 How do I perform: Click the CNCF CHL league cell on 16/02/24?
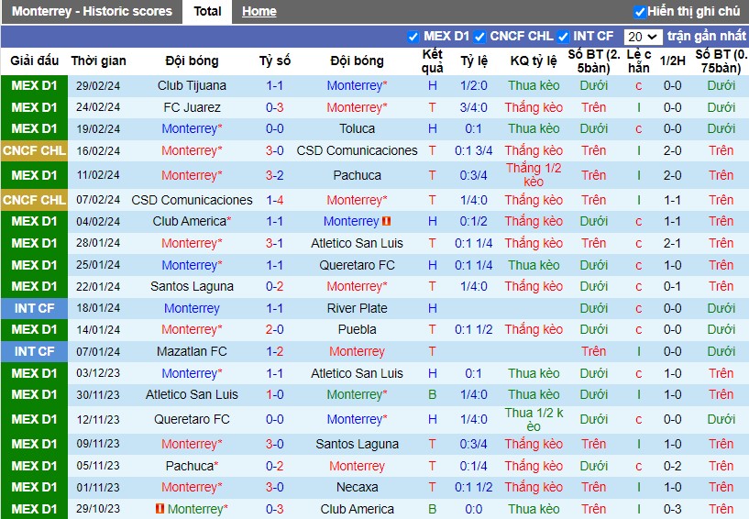tap(35, 150)
